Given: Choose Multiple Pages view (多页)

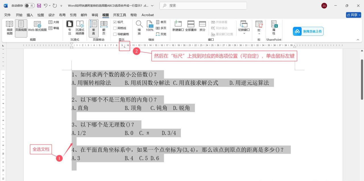Looking at the screenshot, I should pyautogui.click(x=161, y=28).
